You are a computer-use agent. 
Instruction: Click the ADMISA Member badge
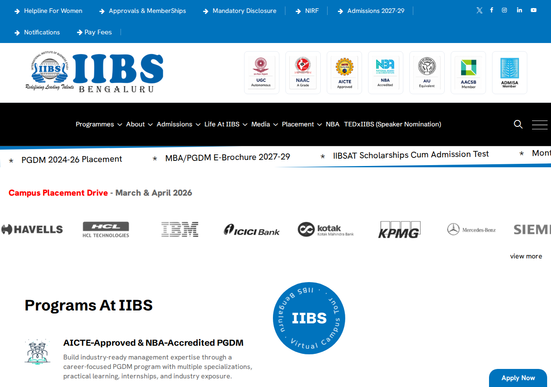[510, 73]
